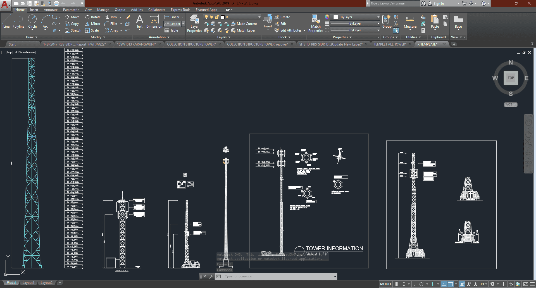Toggle grid display in status bar
Image resolution: width=536 pixels, height=288 pixels.
pyautogui.click(x=396, y=284)
